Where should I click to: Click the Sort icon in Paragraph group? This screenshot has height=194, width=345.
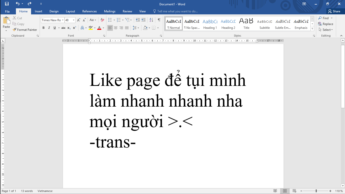tap(151, 20)
